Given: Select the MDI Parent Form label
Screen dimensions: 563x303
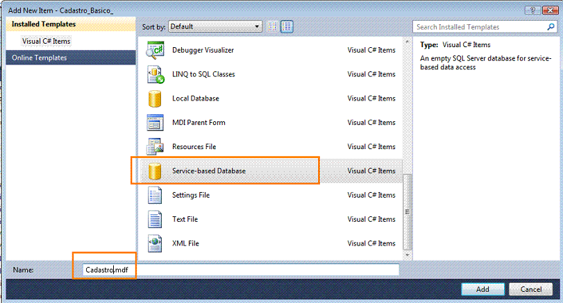Looking at the screenshot, I should pos(199,122).
